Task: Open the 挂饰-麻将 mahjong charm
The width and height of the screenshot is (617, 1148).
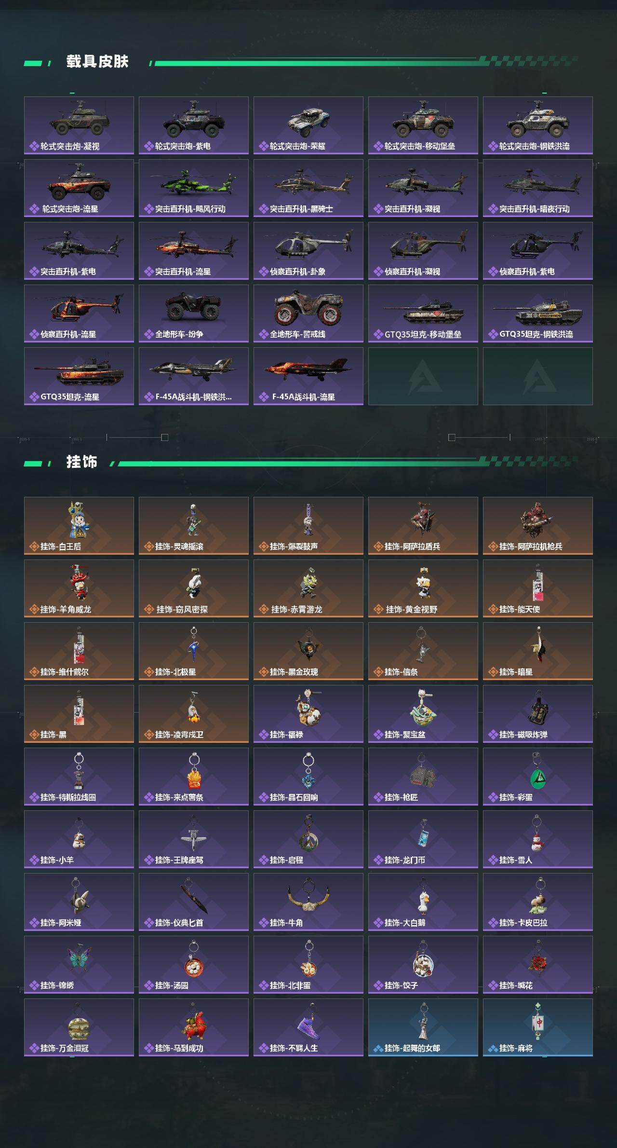Action: pyautogui.click(x=538, y=1027)
